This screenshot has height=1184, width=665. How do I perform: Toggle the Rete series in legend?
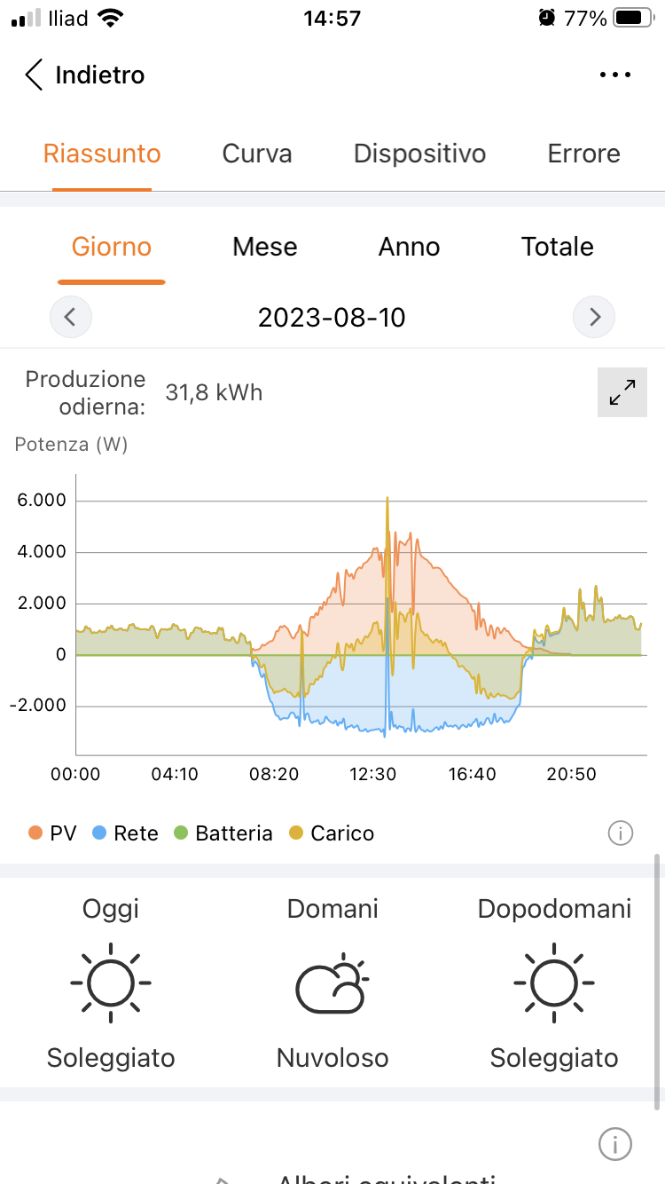125,833
